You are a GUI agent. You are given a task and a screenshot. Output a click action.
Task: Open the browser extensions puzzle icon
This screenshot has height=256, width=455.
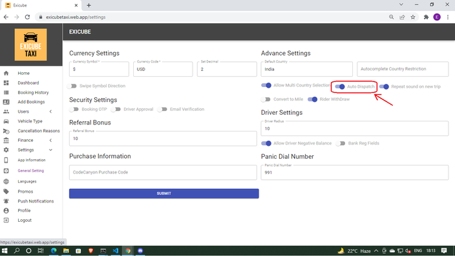[x=426, y=17]
